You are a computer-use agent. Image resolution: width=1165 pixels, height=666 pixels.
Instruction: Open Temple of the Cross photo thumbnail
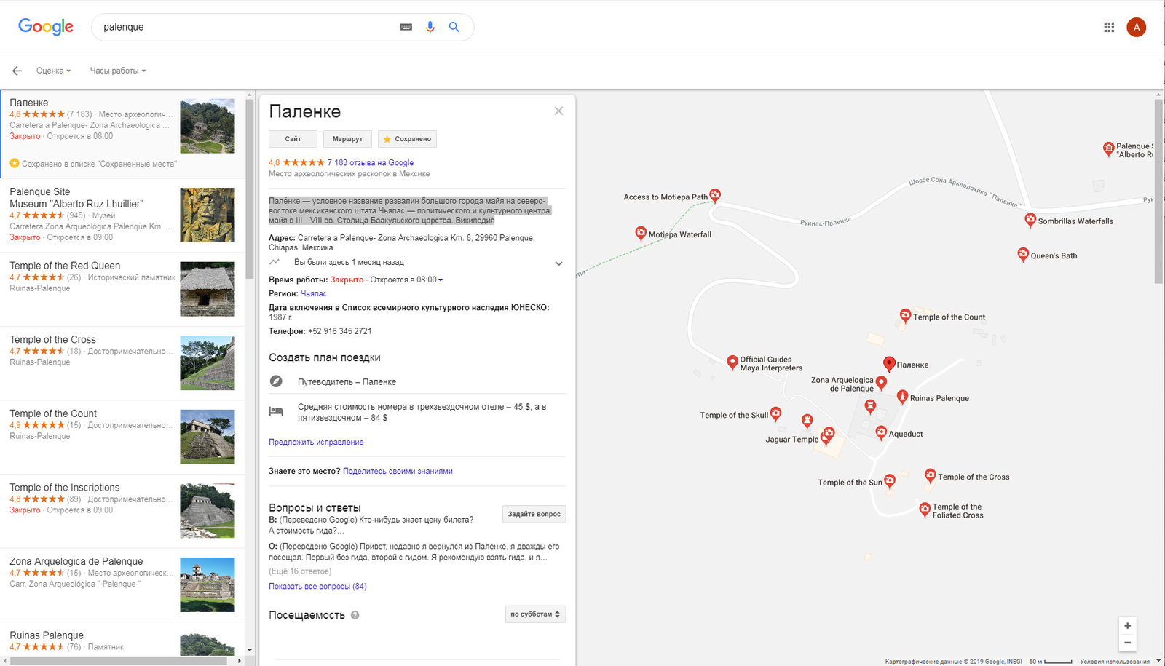pos(208,363)
